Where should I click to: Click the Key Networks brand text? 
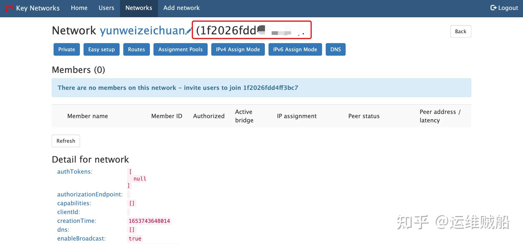pyautogui.click(x=38, y=8)
